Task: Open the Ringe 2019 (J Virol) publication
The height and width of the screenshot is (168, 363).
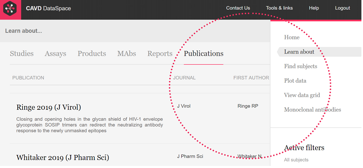Action: [x=49, y=107]
